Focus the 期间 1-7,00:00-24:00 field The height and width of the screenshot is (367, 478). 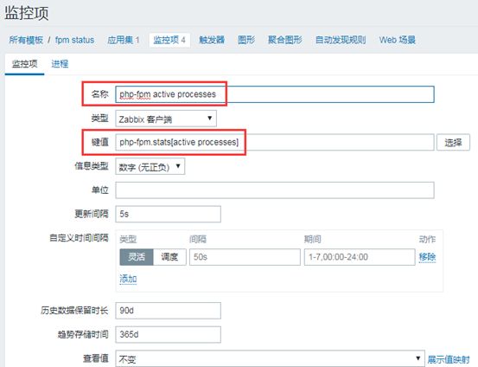click(x=360, y=257)
